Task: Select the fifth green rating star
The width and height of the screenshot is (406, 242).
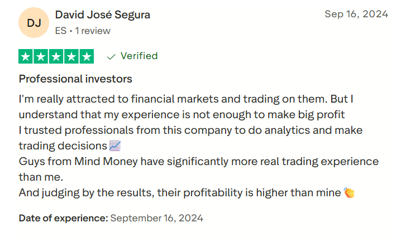Action: coord(87,56)
